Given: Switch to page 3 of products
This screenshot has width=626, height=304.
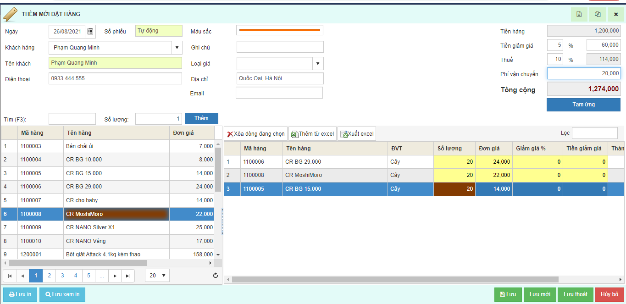Looking at the screenshot, I should tap(62, 276).
